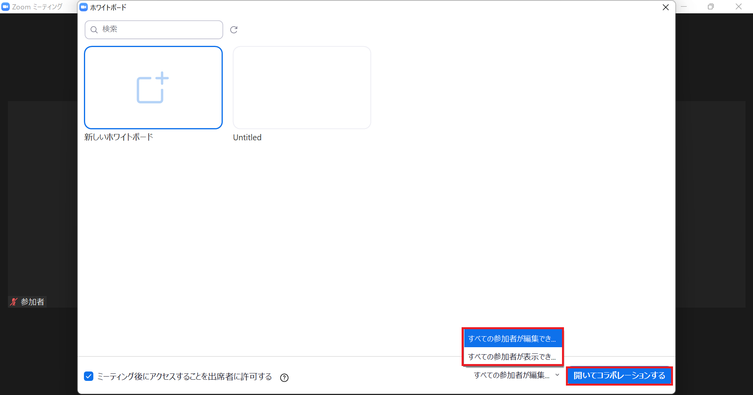The height and width of the screenshot is (395, 753).
Task: Click the 新しいホワイトボード label
Action: pos(119,137)
